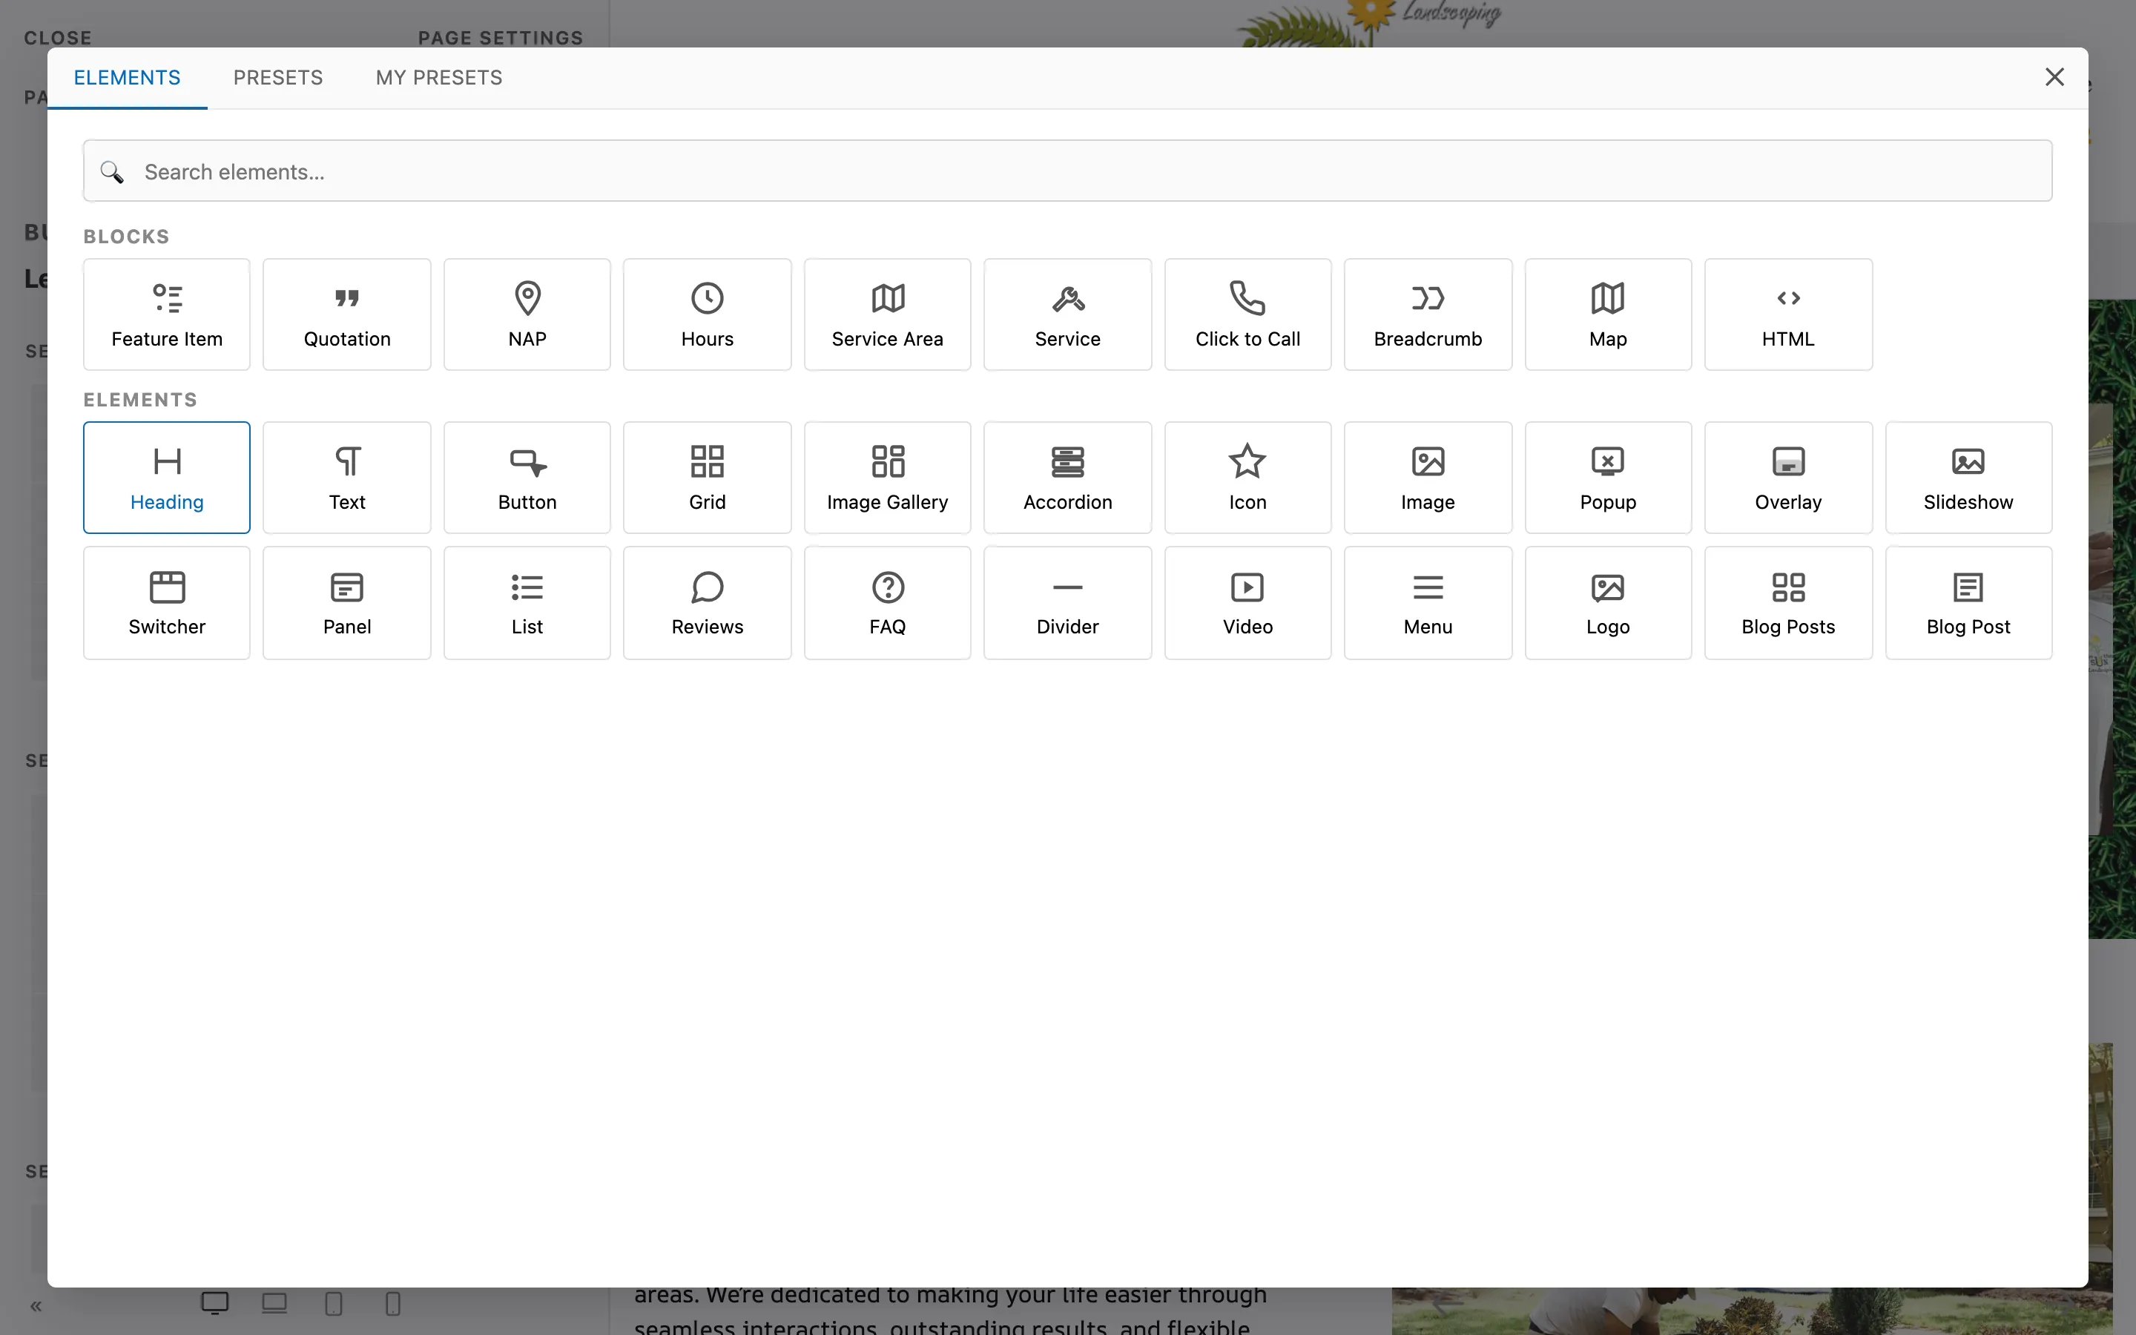Screen dimensions: 2136x1335
Task: Open Page Settings in background editor
Action: 501,38
